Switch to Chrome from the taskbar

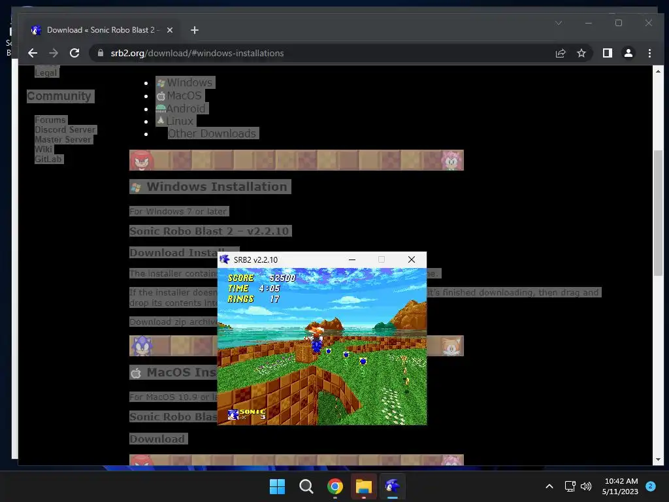click(335, 486)
